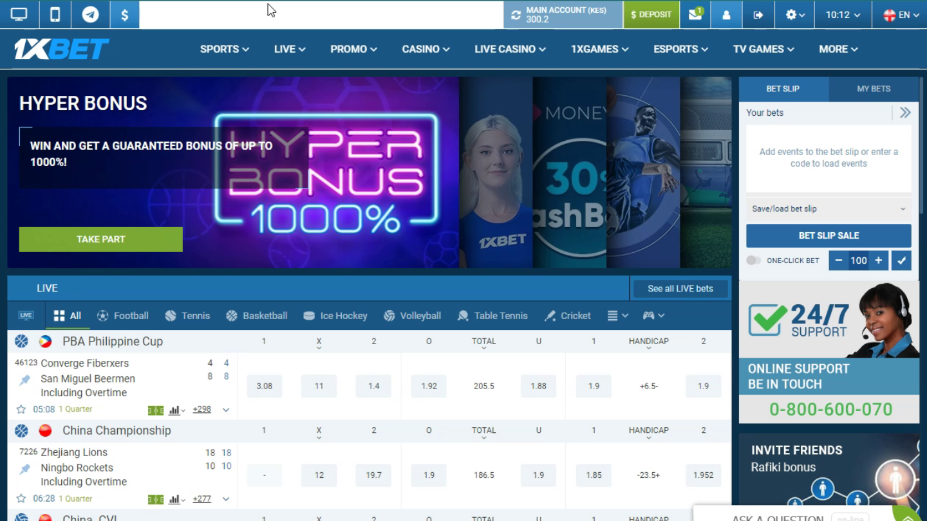Switch to the BET SLIP tab
Screen dimensions: 927x521
783,89
